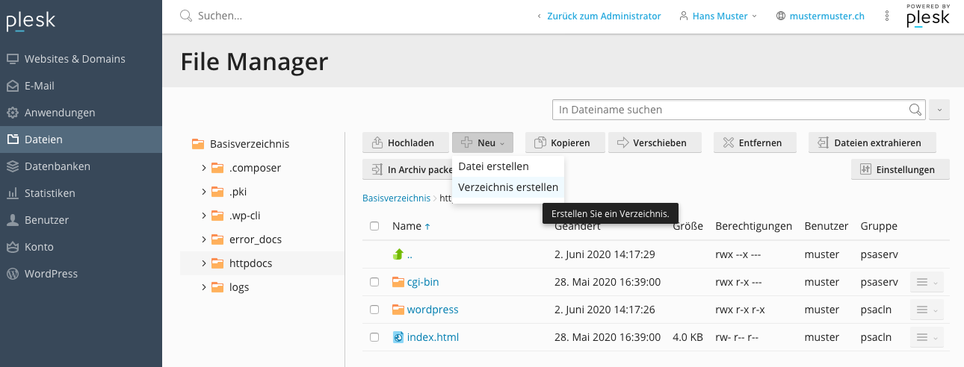Screen dimensions: 964x367
Task: Click the Dateien extrahieren icon
Action: click(x=823, y=142)
